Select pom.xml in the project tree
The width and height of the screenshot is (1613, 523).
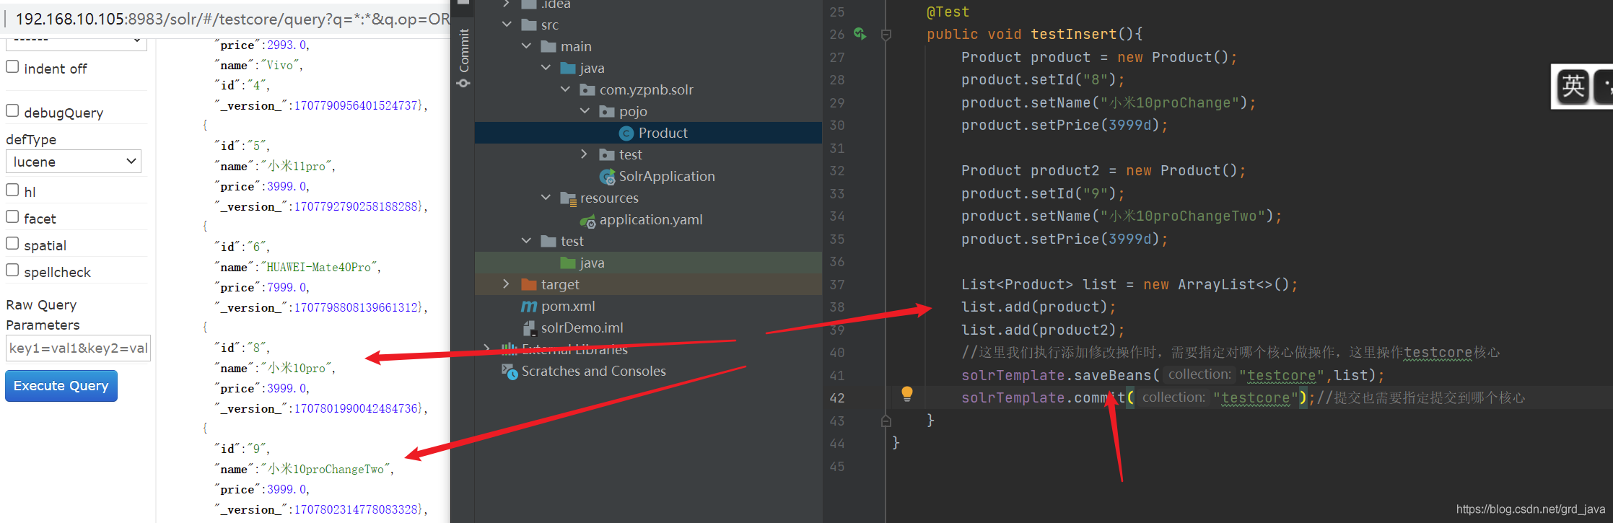click(568, 306)
